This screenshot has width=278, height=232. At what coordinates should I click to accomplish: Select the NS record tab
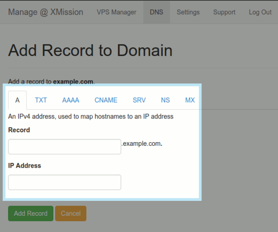(165, 100)
